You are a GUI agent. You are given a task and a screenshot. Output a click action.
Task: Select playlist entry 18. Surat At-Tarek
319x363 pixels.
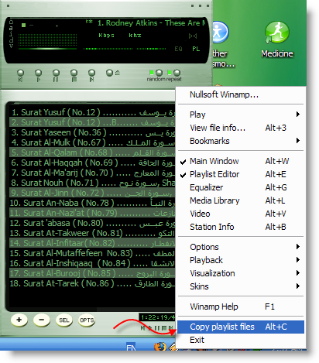(92, 283)
